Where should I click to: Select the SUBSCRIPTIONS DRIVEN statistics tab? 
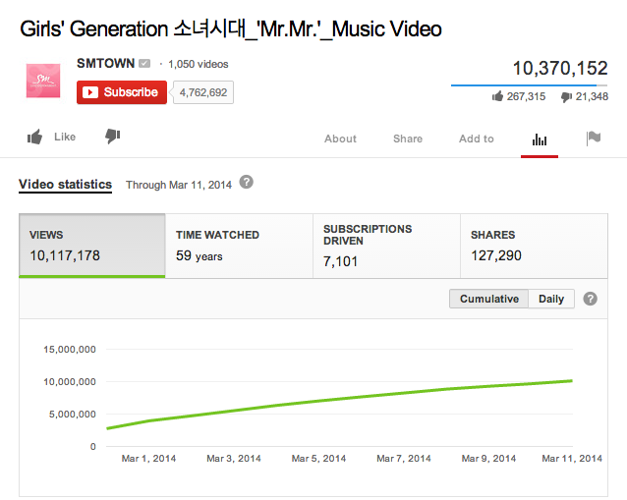386,246
